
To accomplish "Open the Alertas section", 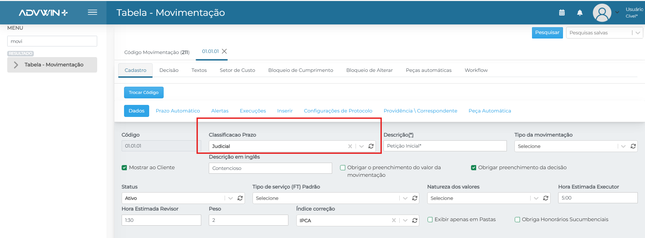I will [220, 111].
